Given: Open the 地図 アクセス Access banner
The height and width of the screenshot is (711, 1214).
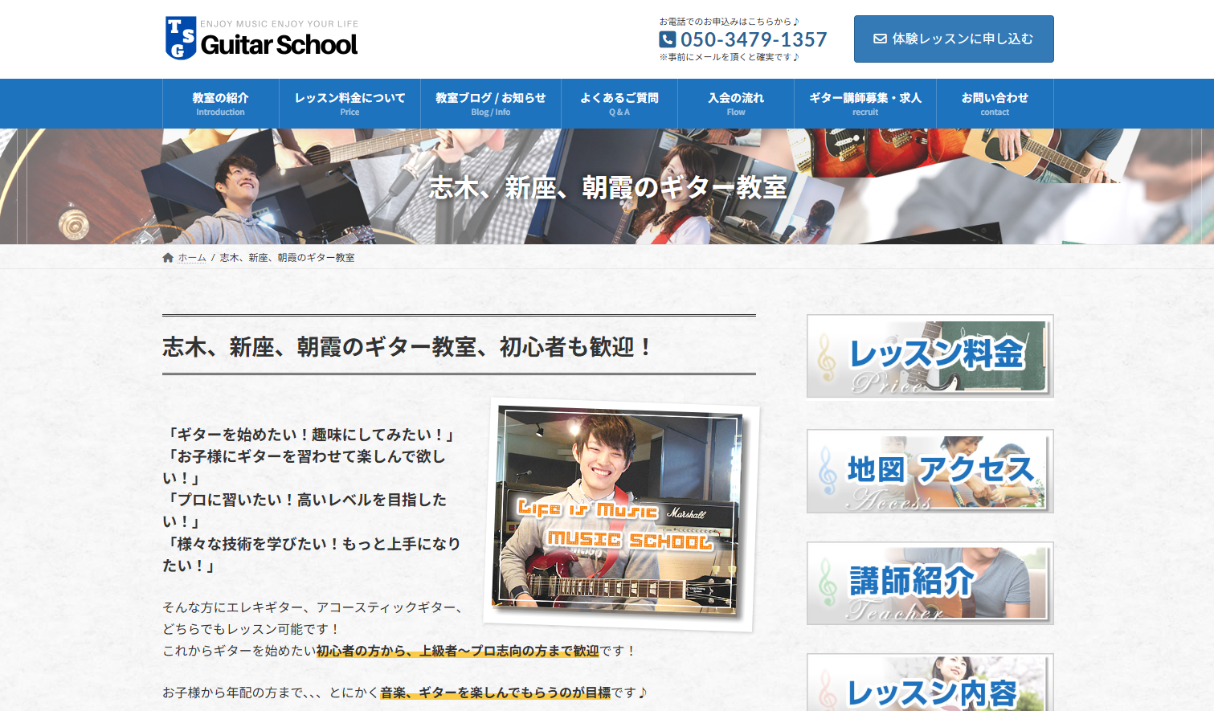Looking at the screenshot, I should pyautogui.click(x=930, y=471).
